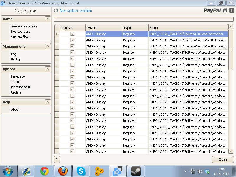The image size is (236, 177).
Task: Click the Clean button
Action: 223,160
